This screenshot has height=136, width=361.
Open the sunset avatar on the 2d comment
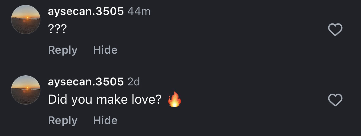click(x=26, y=90)
